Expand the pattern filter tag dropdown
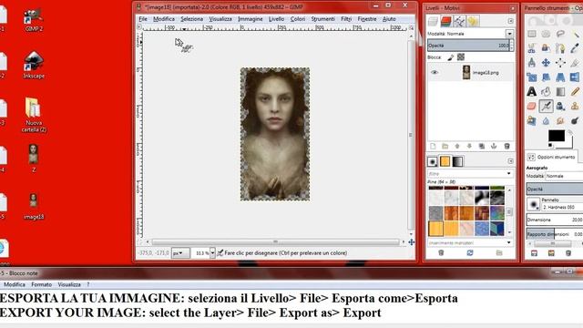 (x=509, y=174)
